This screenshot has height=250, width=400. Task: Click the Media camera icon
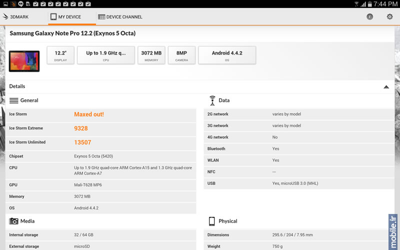13,221
